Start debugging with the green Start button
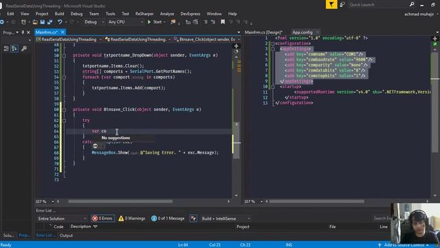Image resolution: width=440 pixels, height=248 pixels. click(x=155, y=22)
